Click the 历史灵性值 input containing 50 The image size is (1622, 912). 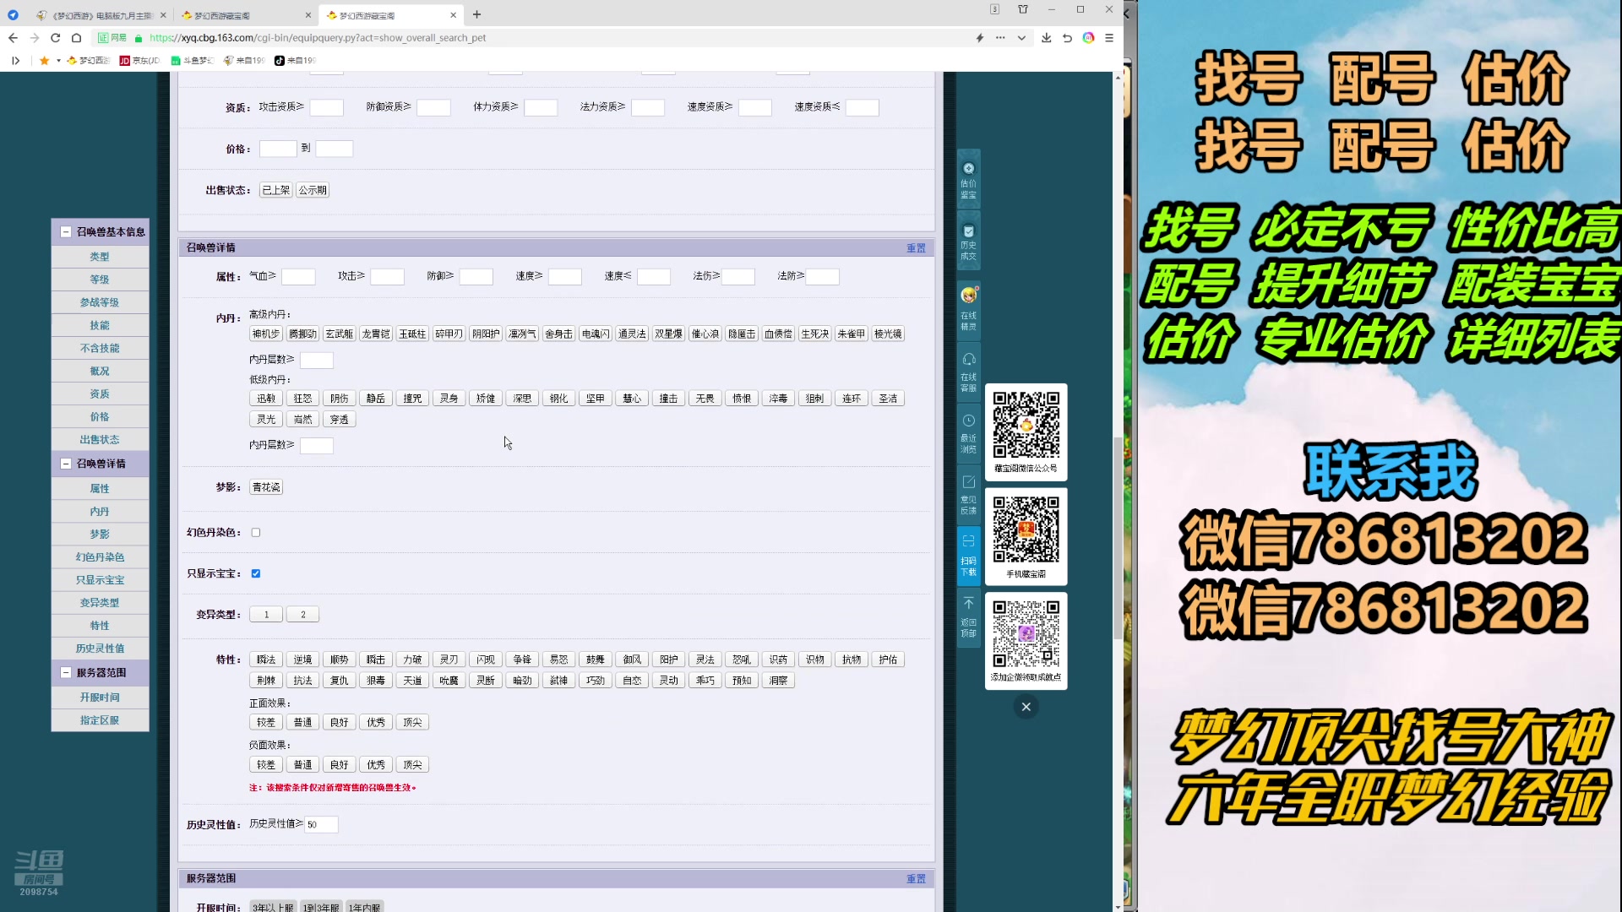(x=321, y=825)
